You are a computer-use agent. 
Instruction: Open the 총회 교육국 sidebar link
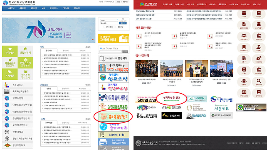coord(18,85)
